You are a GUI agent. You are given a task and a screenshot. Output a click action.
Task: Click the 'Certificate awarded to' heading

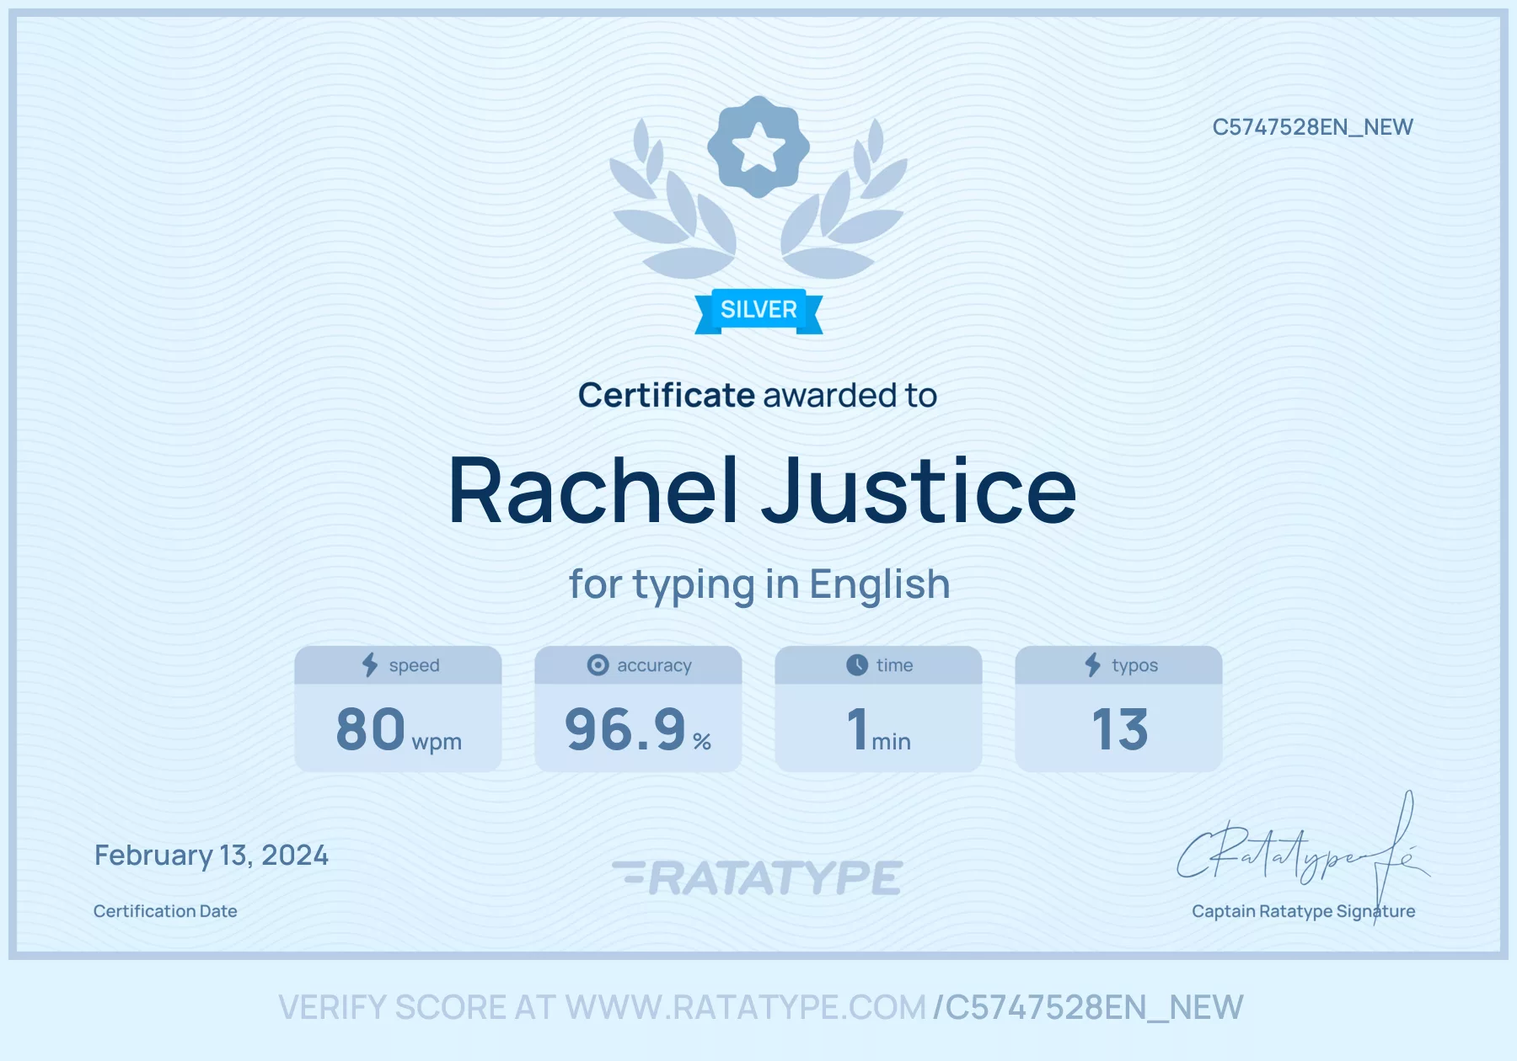point(758,395)
